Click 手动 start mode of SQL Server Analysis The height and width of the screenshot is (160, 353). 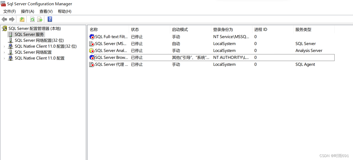point(176,51)
